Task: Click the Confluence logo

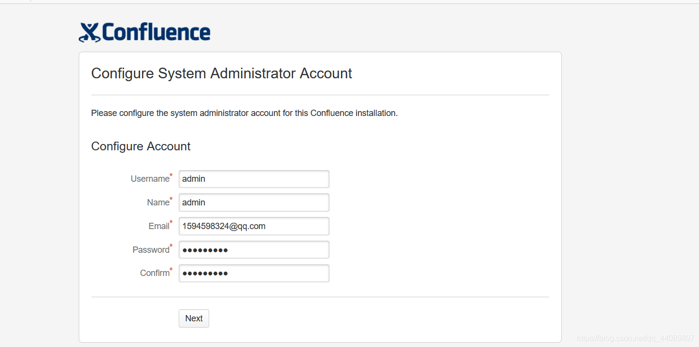Action: [144, 32]
